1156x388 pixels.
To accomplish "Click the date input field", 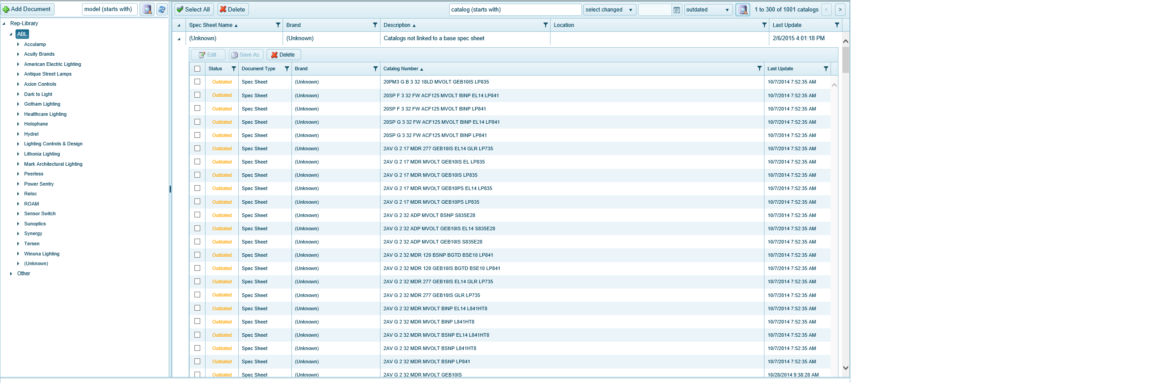I will (655, 10).
